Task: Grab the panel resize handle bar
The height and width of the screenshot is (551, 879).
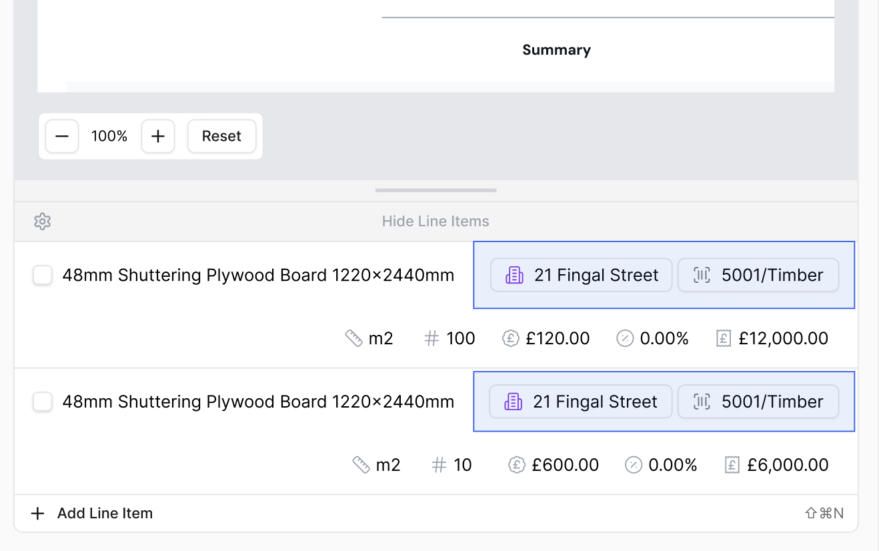Action: pos(435,191)
